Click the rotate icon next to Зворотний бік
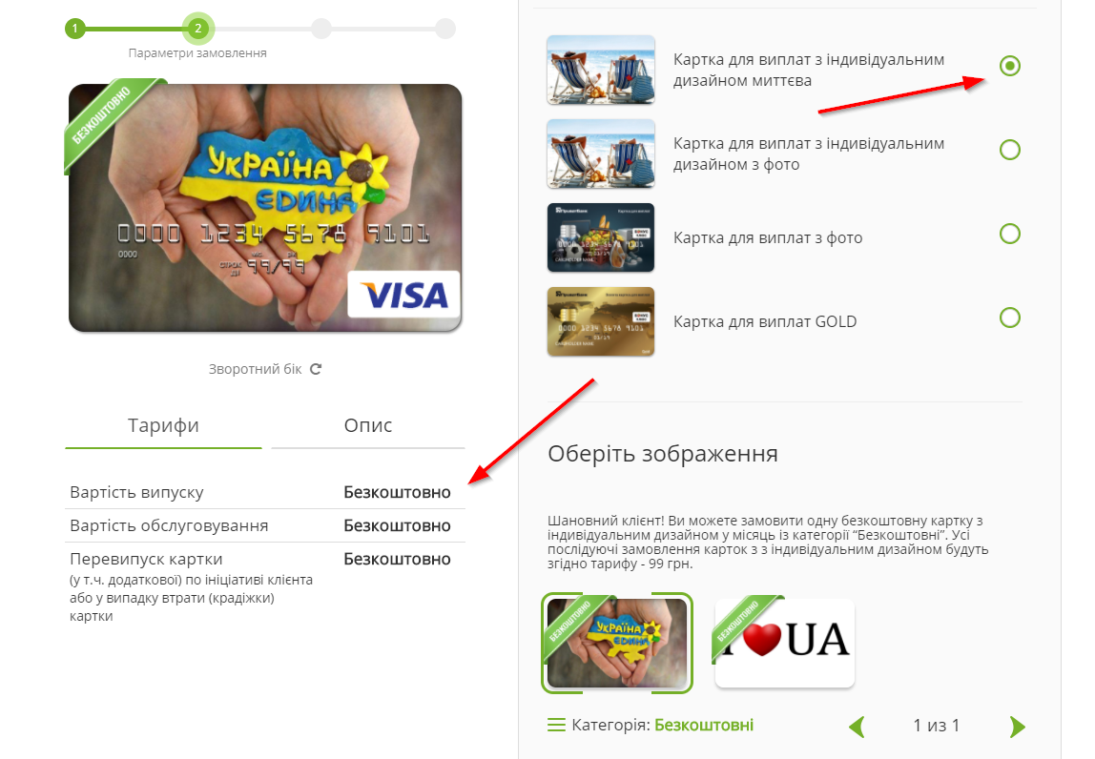This screenshot has width=1095, height=759. tap(316, 369)
